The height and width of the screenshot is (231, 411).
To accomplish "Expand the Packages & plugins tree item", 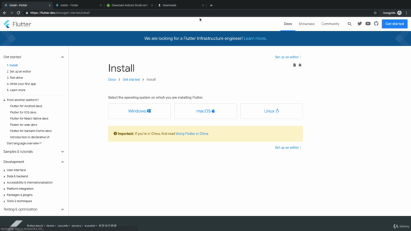I will pos(4,195).
